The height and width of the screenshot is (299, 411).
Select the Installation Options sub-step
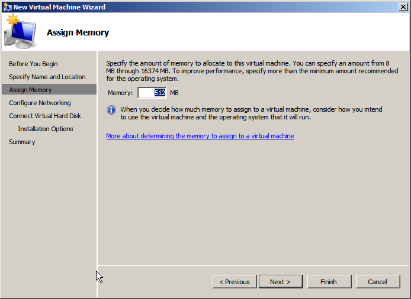(x=46, y=129)
